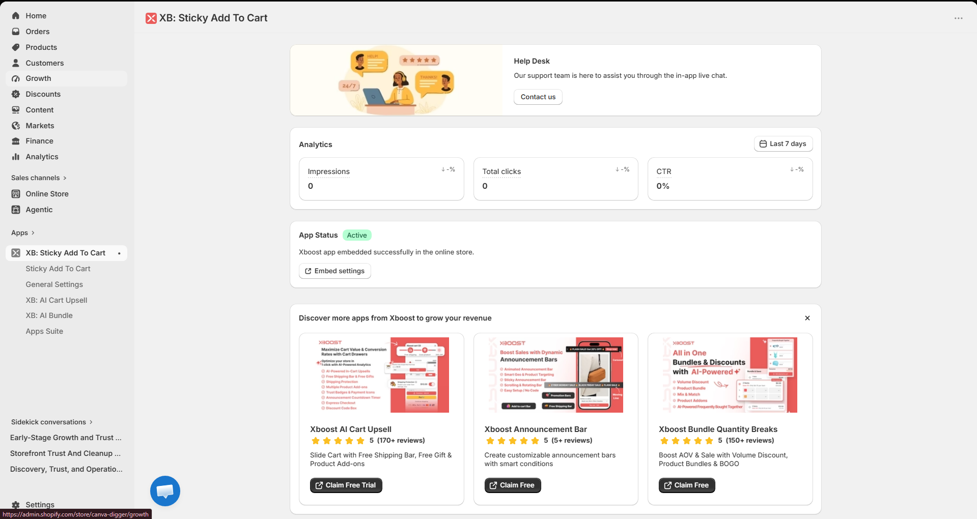Viewport: 977px width, 519px height.
Task: Select XB: Sticky Add To Cart app in sidebar
Action: click(x=66, y=253)
